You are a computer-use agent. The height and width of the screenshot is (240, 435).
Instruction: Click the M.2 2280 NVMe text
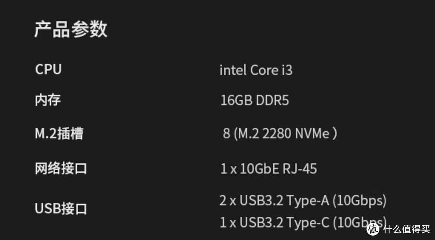pos(286,134)
